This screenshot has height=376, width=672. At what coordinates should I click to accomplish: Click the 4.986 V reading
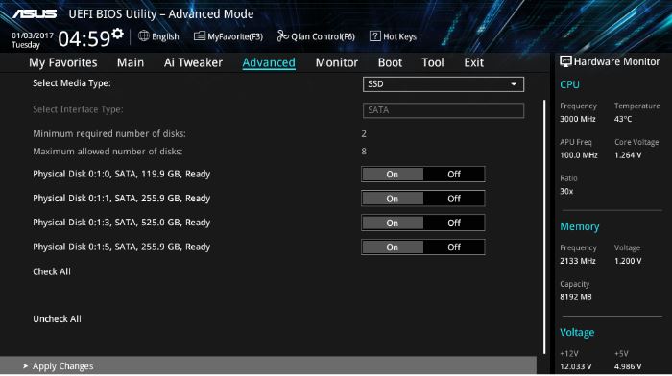628,366
